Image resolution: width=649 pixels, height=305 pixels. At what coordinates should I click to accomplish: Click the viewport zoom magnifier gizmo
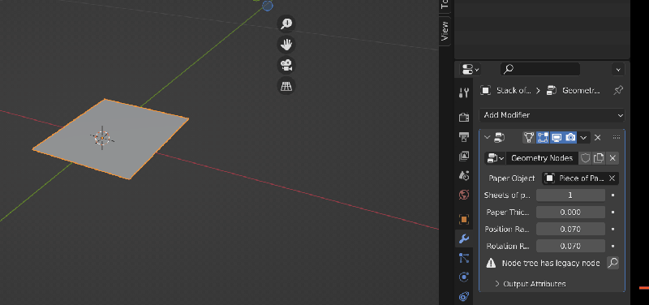click(x=286, y=24)
